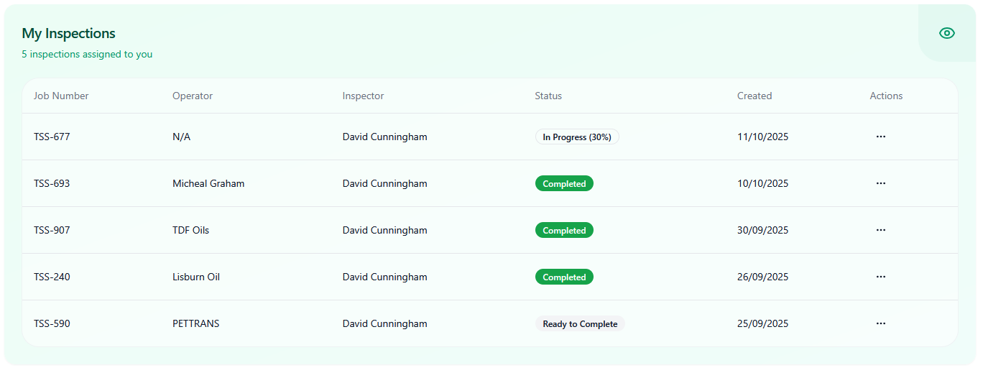
Task: Select job number TSS-590
Action: point(52,323)
